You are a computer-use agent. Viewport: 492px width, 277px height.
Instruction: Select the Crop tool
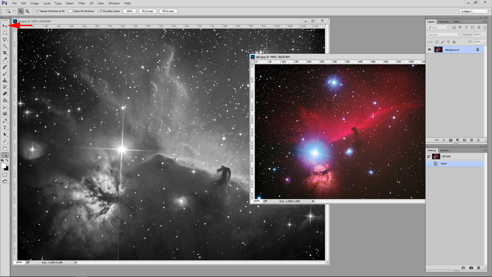[5, 53]
